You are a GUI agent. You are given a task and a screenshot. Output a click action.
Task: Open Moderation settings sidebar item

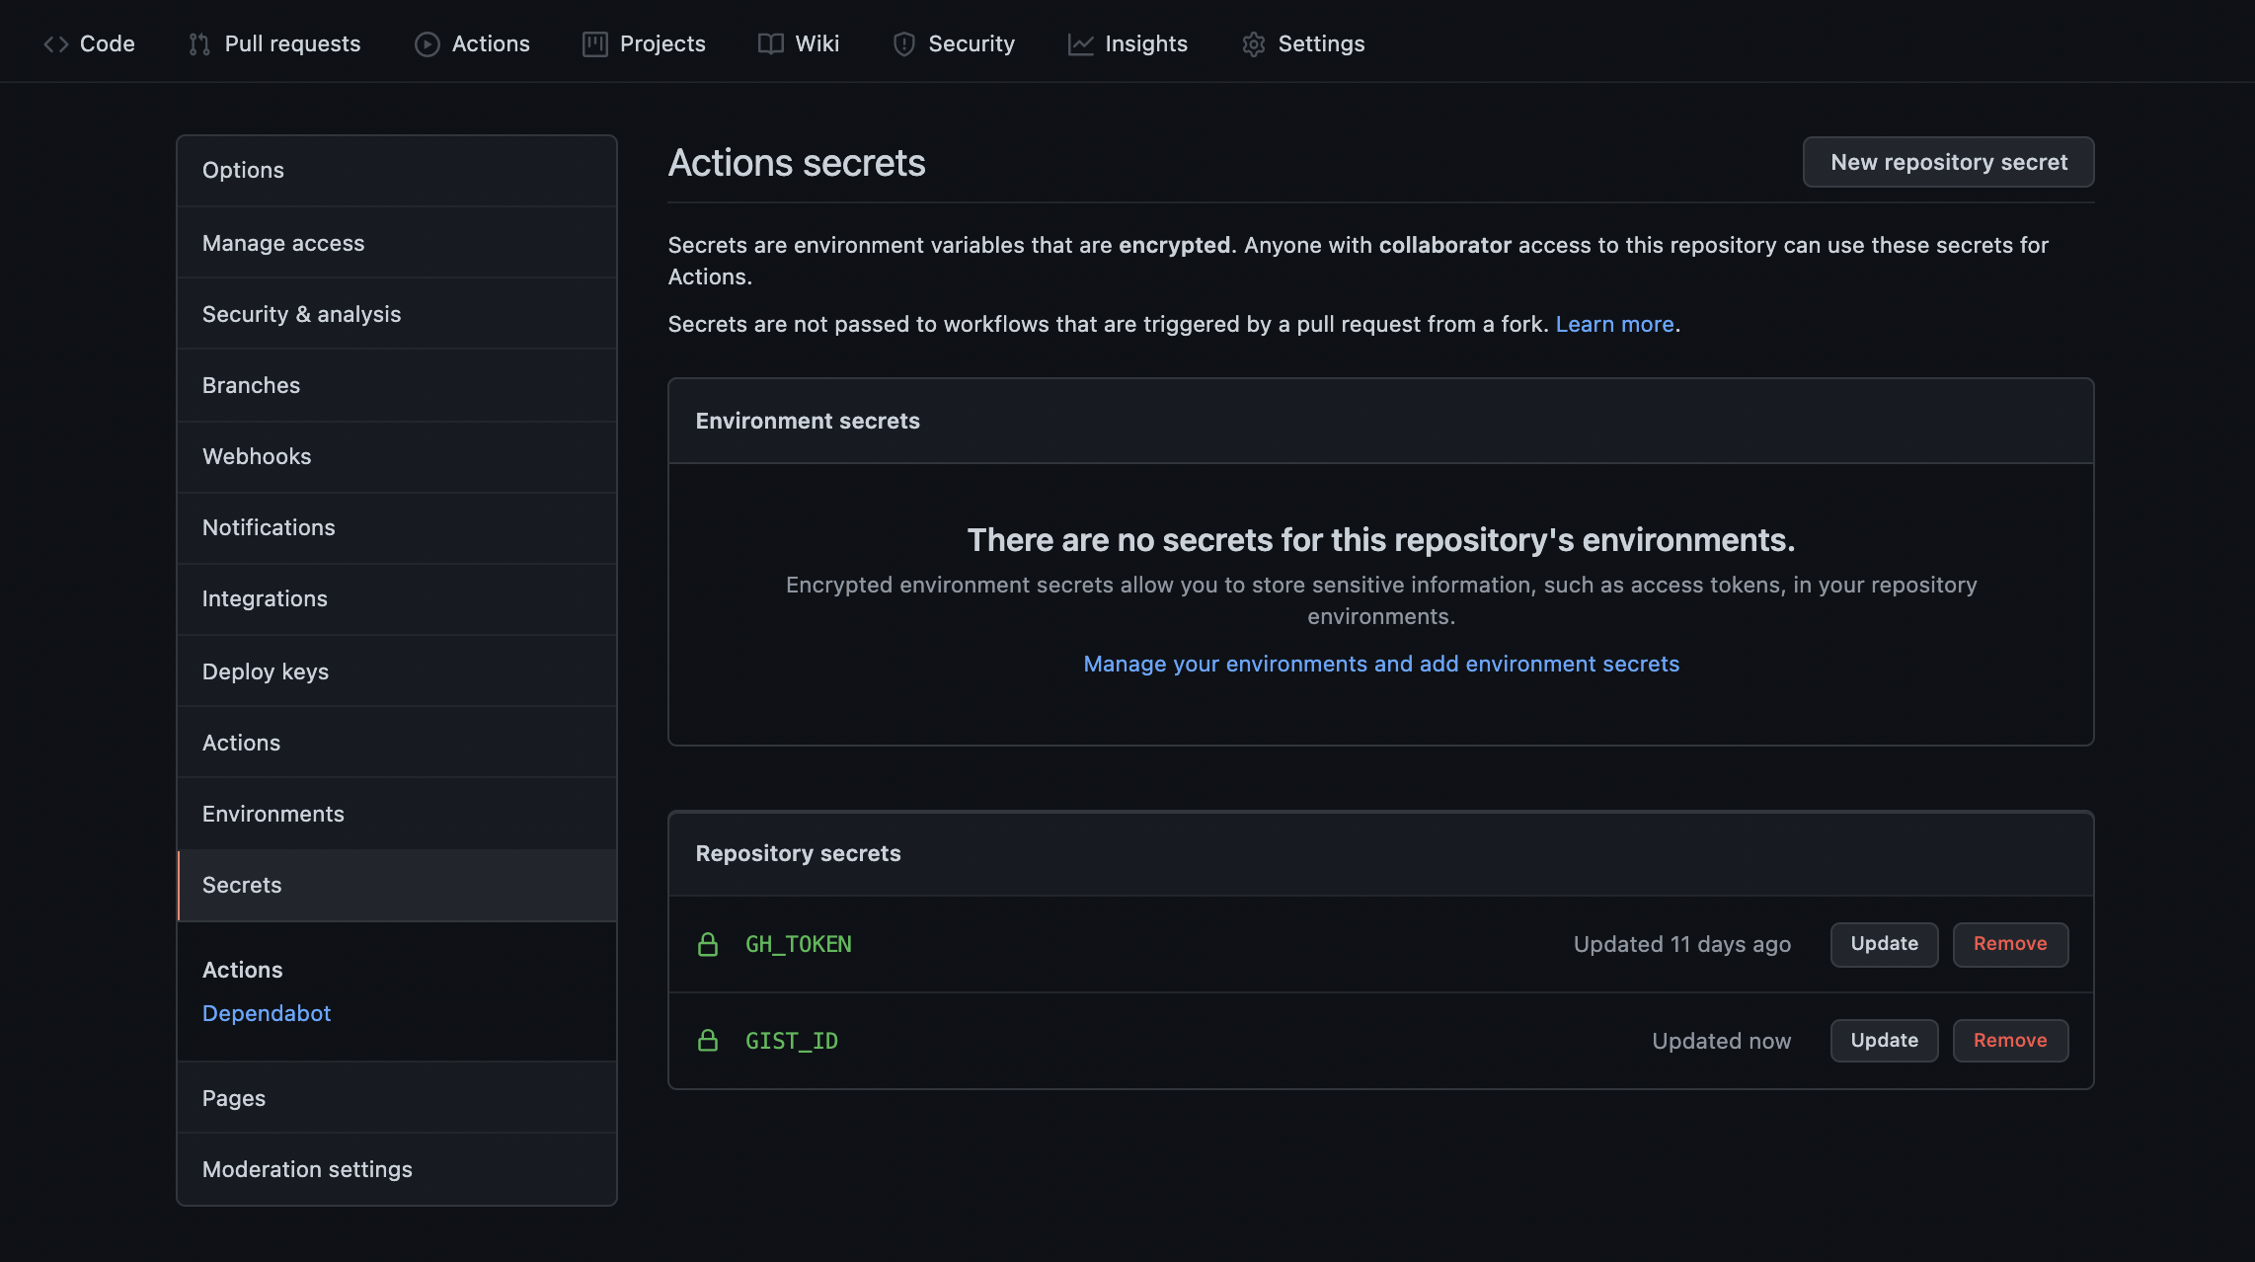(x=307, y=1169)
